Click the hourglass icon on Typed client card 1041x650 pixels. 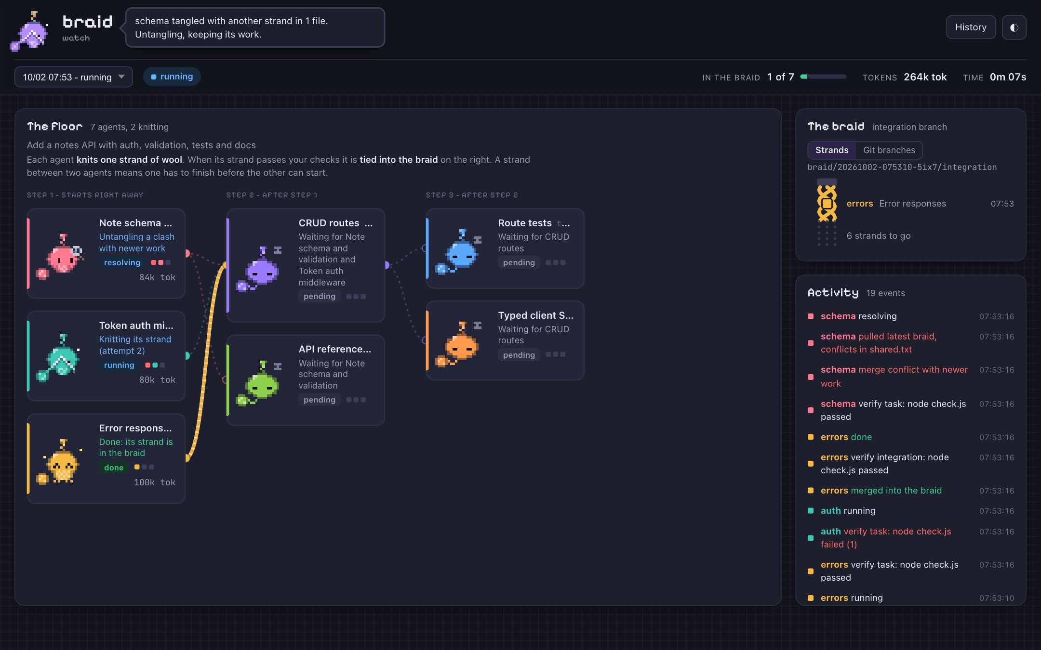pyautogui.click(x=478, y=325)
